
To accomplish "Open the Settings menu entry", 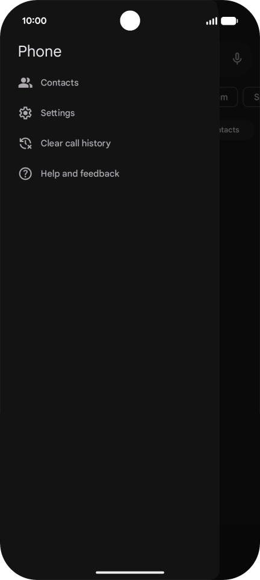I will pyautogui.click(x=110, y=113).
